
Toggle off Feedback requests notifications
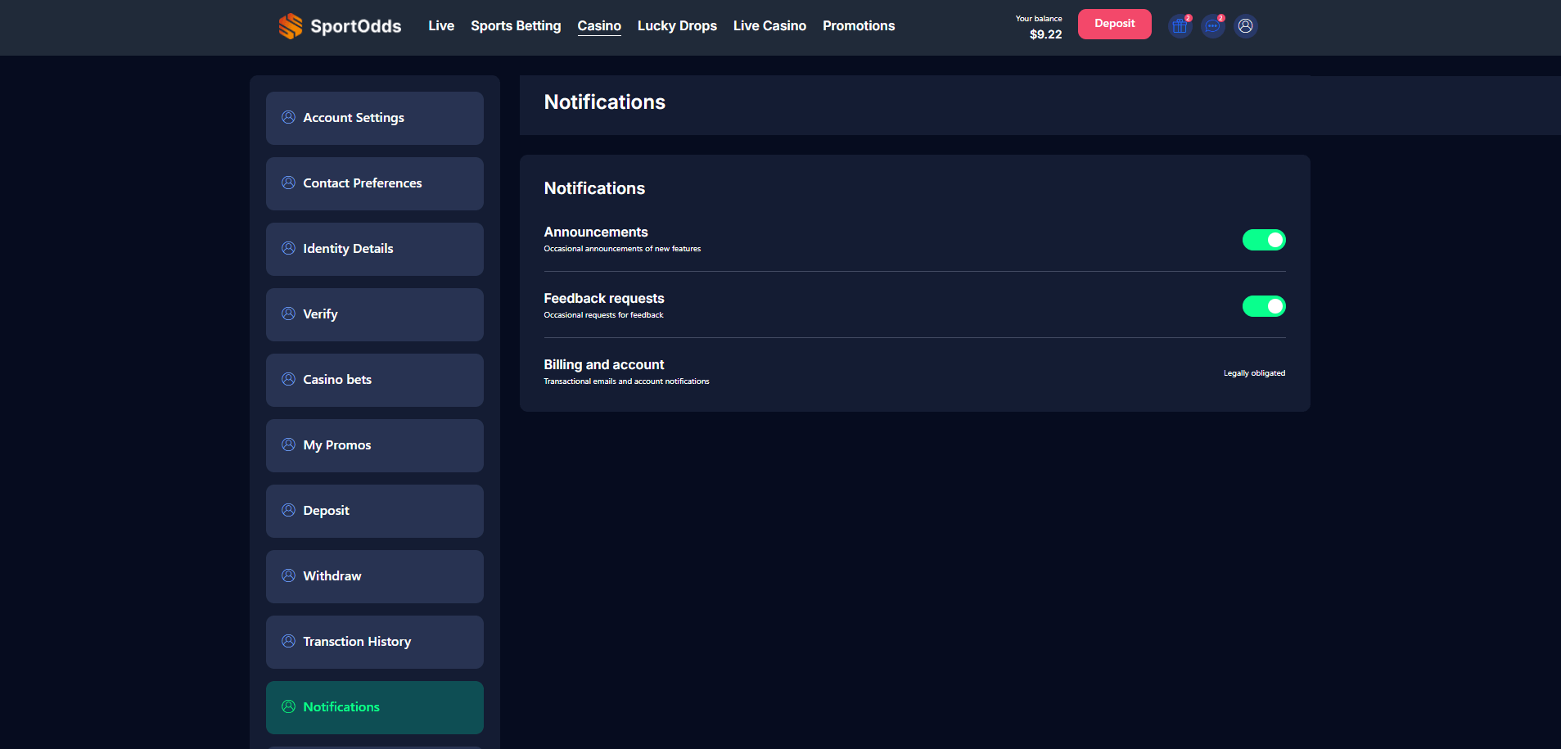[1264, 306]
